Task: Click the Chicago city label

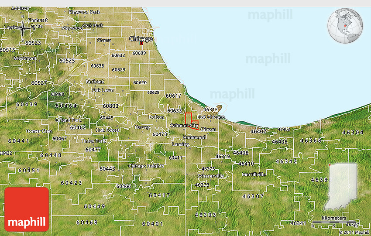Action: click(141, 39)
